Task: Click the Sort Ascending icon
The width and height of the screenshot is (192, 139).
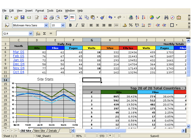Action: click(137, 18)
